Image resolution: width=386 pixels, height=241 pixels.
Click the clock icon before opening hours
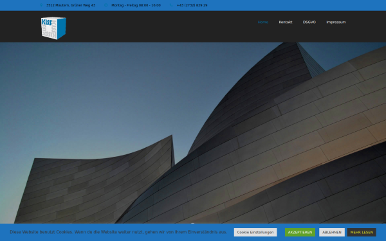106,5
